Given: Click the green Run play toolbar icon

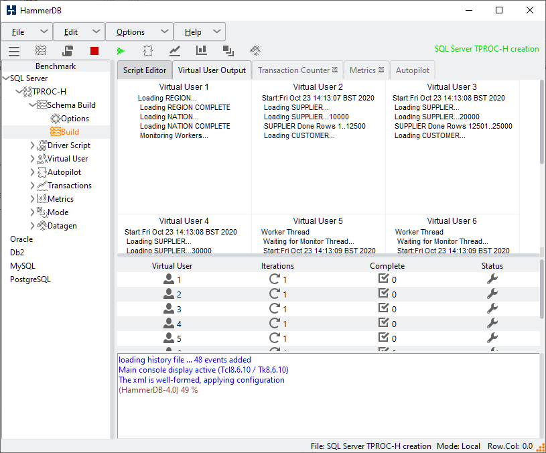Looking at the screenshot, I should coord(121,51).
